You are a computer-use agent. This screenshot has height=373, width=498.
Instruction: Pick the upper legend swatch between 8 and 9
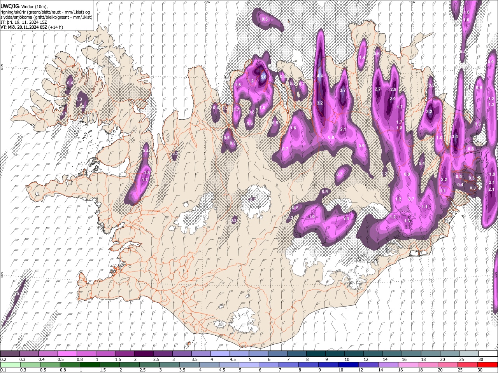click(x=316, y=354)
